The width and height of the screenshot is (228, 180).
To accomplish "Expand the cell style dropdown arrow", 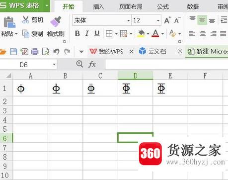I will coord(131,34).
